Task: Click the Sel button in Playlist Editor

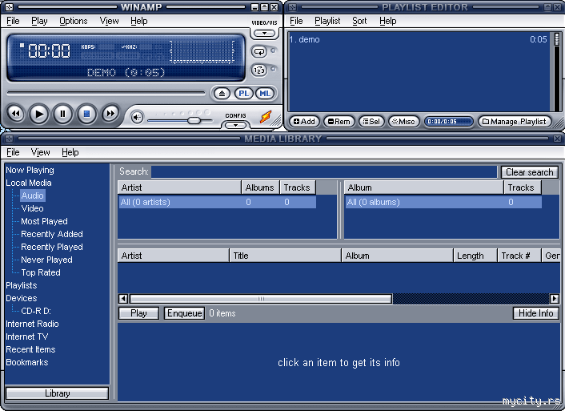Action: [371, 122]
